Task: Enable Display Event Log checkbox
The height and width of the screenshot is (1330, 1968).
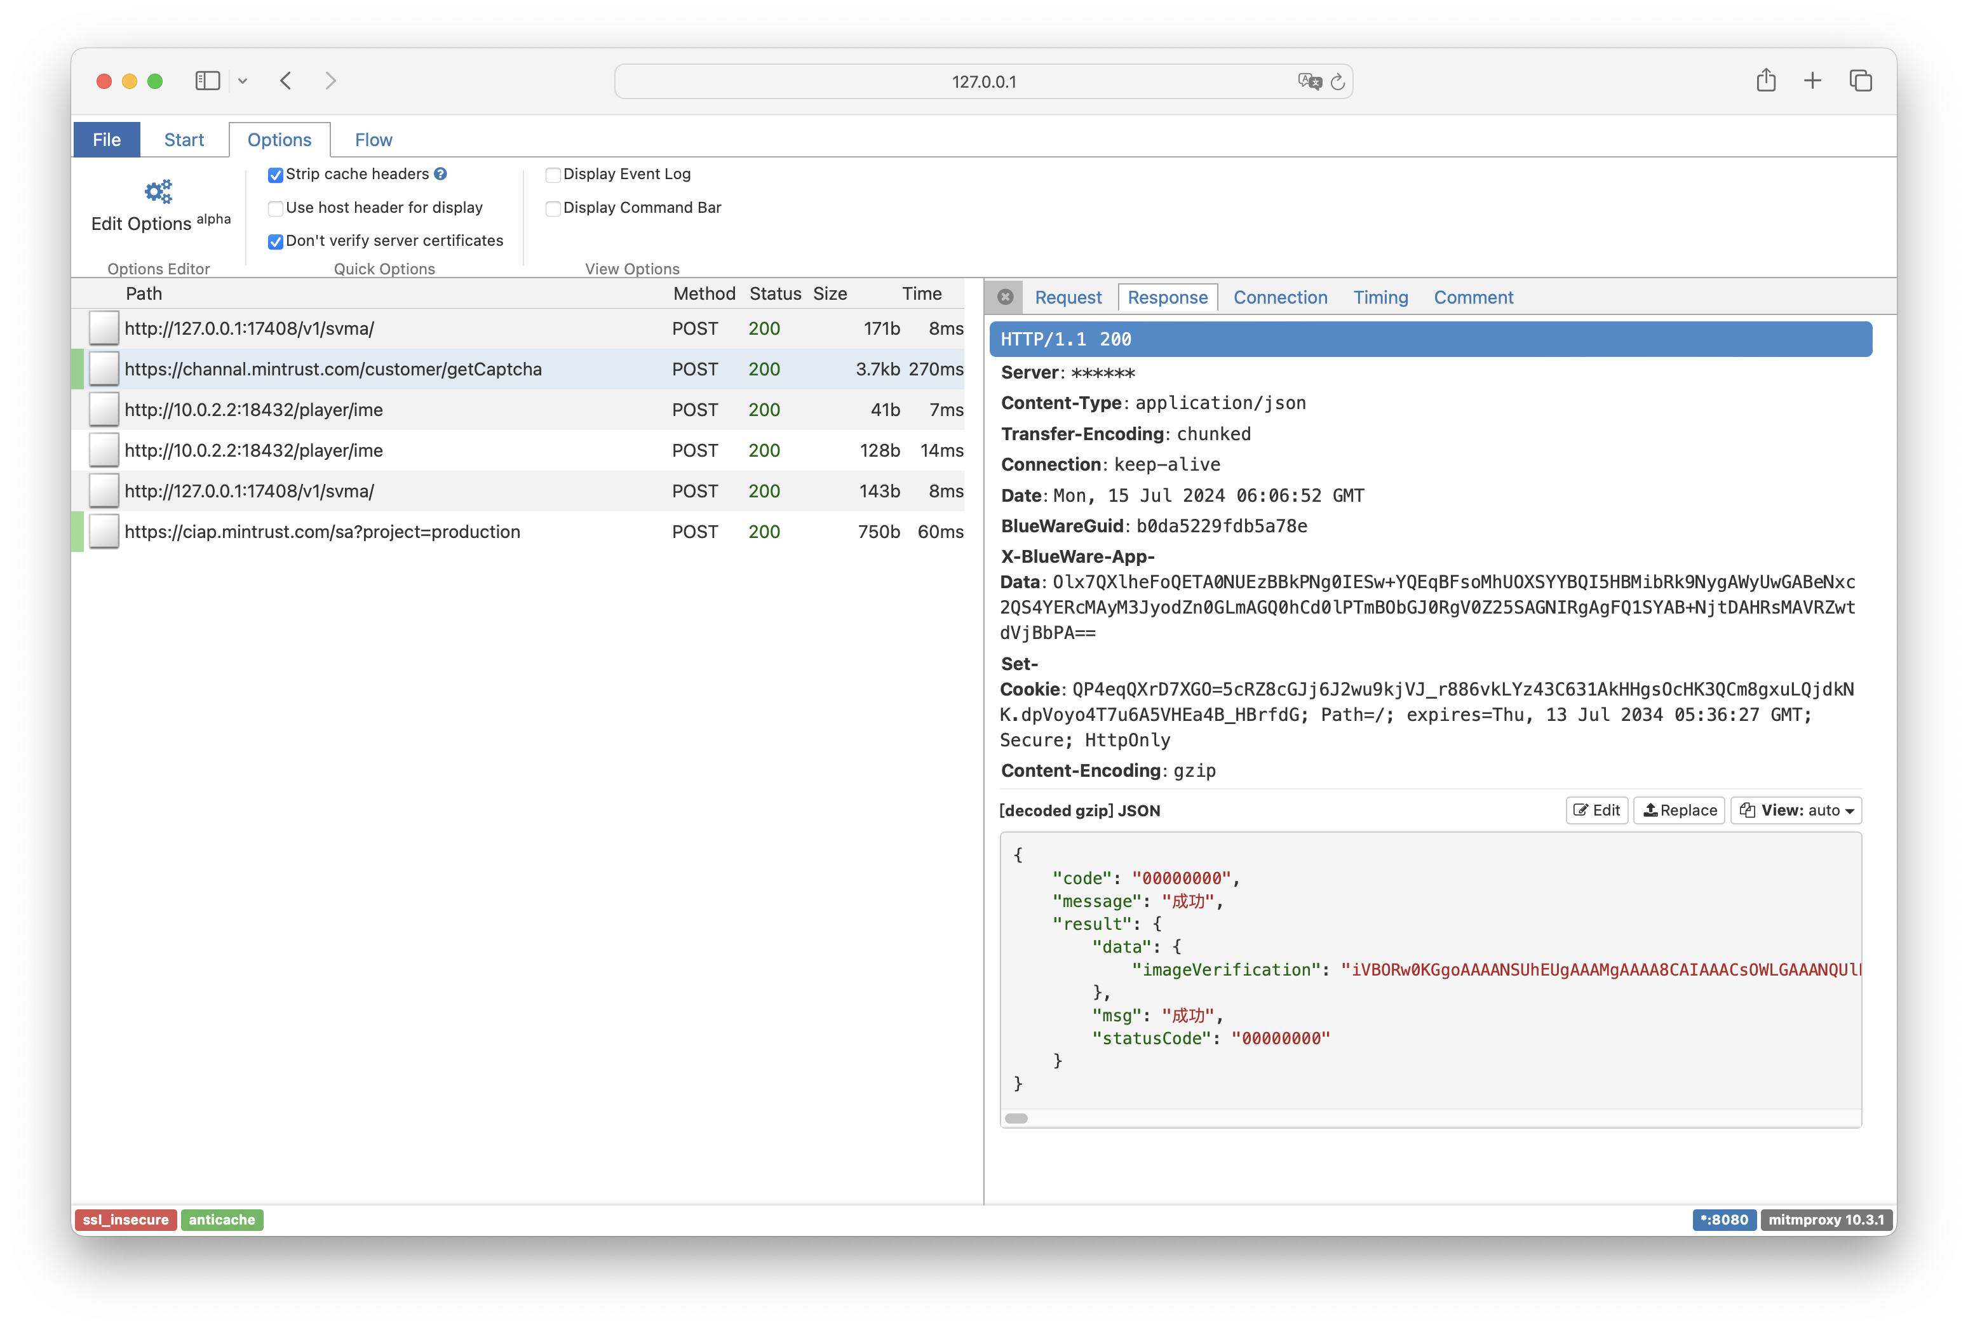Action: click(x=553, y=175)
